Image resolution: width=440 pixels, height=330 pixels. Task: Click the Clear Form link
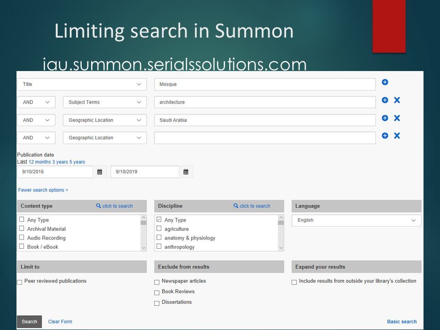[x=60, y=322]
